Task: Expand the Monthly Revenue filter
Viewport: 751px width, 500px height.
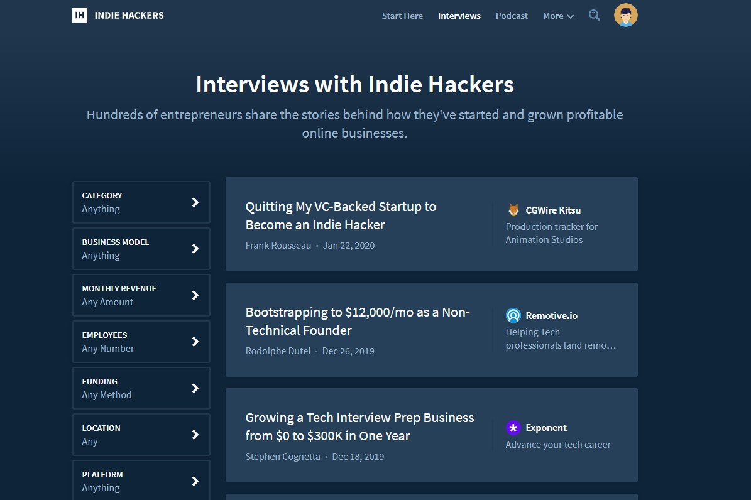Action: coord(141,295)
